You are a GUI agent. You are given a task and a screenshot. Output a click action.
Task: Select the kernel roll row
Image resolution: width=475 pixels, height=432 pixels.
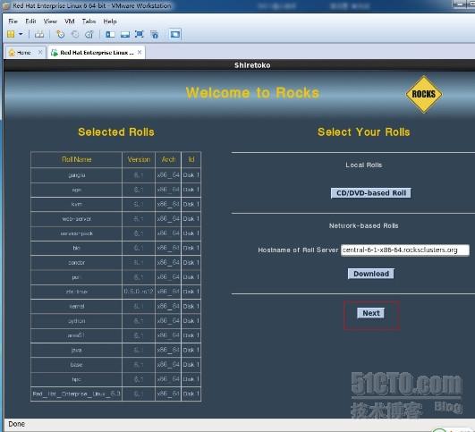pyautogui.click(x=115, y=306)
